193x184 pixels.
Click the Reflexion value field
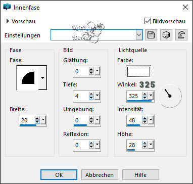(x=81, y=145)
